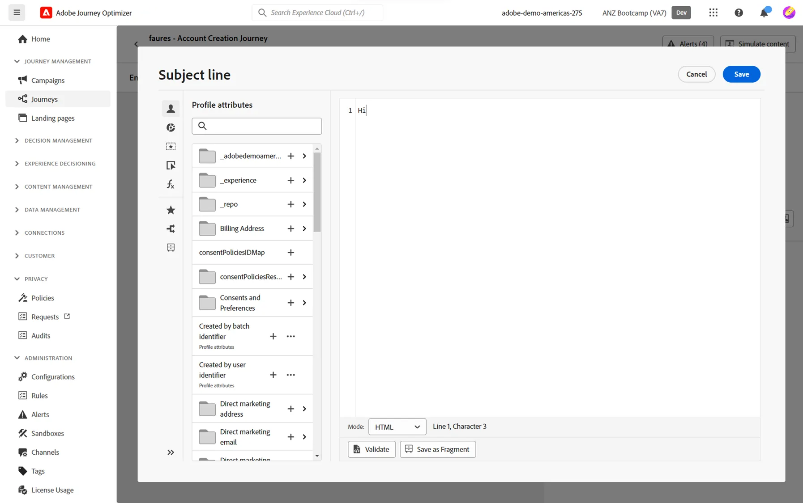Image resolution: width=803 pixels, height=503 pixels.
Task: Open the Offer decisions star-box icon
Action: click(x=171, y=147)
